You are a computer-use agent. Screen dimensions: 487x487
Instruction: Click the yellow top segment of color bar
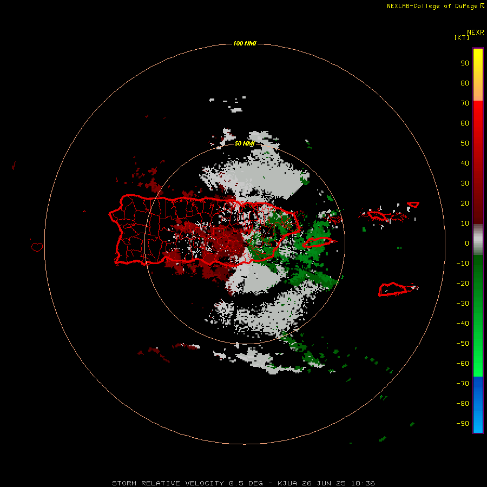click(478, 75)
